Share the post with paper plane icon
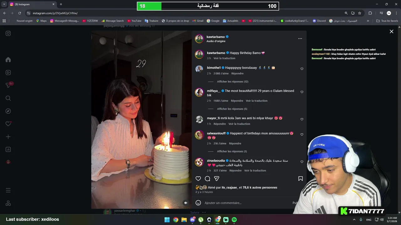This screenshot has width=401, height=225. tap(216, 178)
